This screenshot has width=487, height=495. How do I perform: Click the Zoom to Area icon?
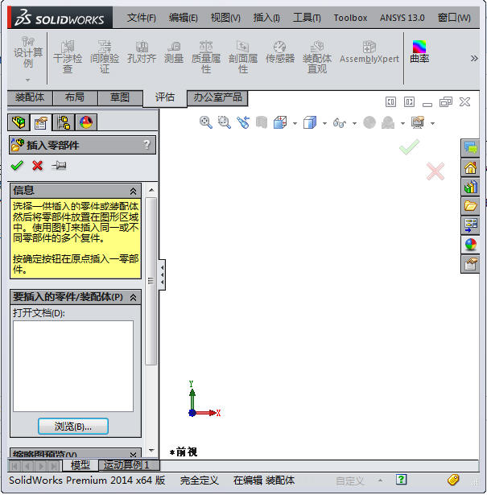tap(225, 122)
